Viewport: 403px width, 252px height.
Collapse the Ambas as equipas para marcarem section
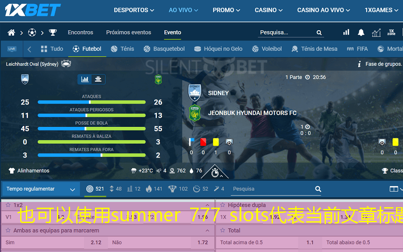click(x=207, y=230)
